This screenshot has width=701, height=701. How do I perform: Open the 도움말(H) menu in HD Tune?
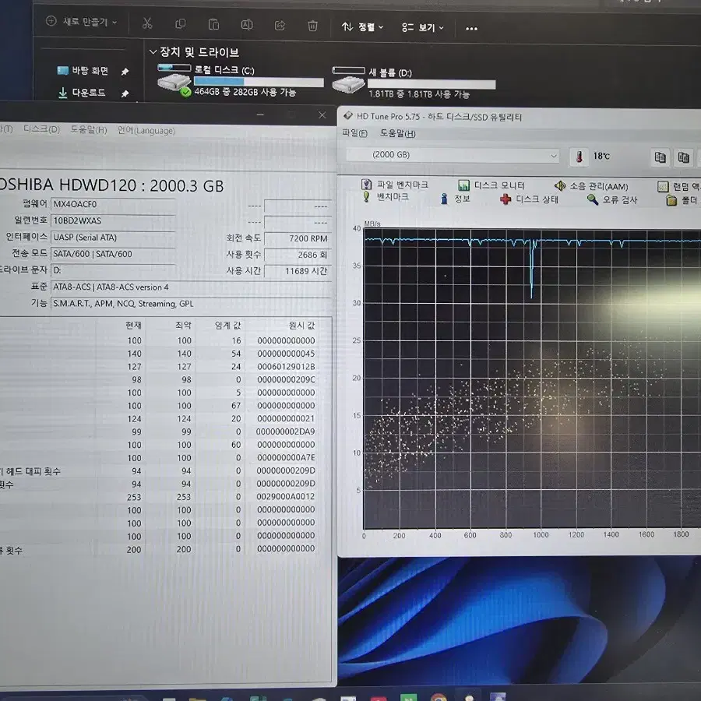[x=397, y=134]
